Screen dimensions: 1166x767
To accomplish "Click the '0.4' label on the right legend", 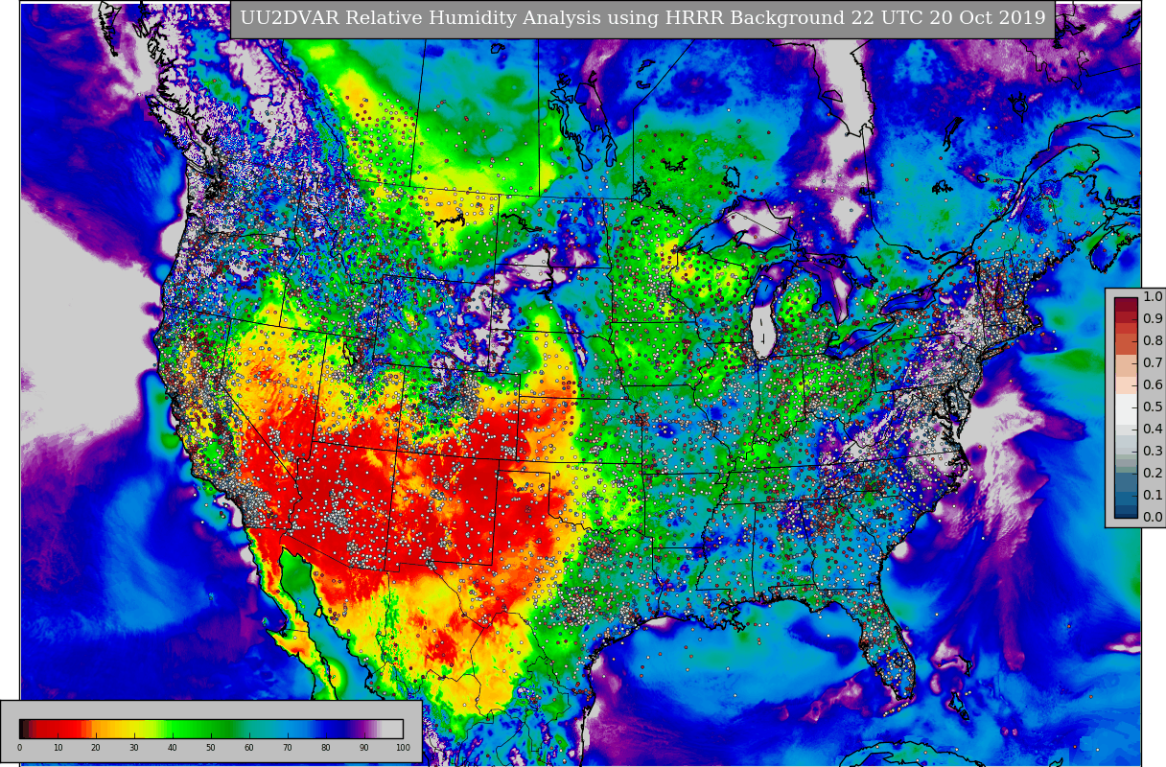I will point(1153,430).
